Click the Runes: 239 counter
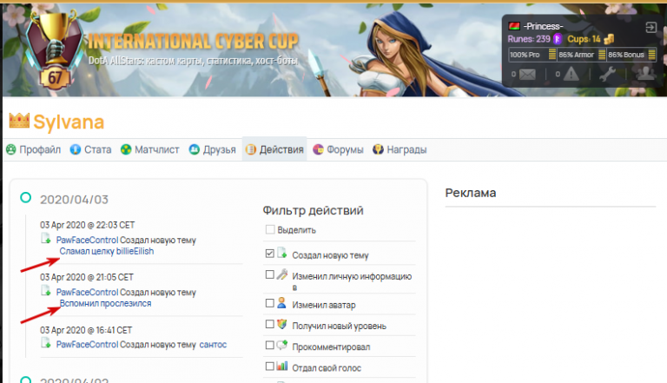The image size is (667, 383). 529,39
